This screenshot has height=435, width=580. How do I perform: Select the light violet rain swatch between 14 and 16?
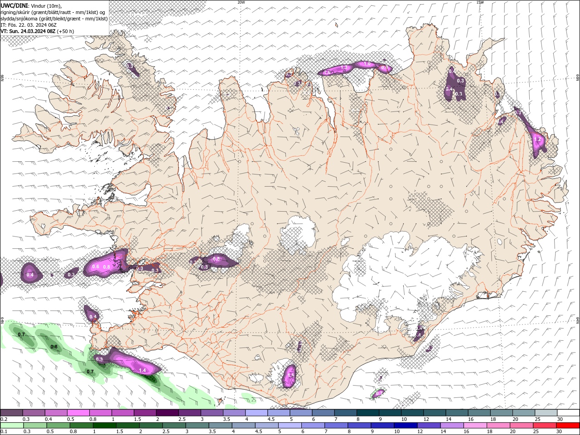click(451, 425)
